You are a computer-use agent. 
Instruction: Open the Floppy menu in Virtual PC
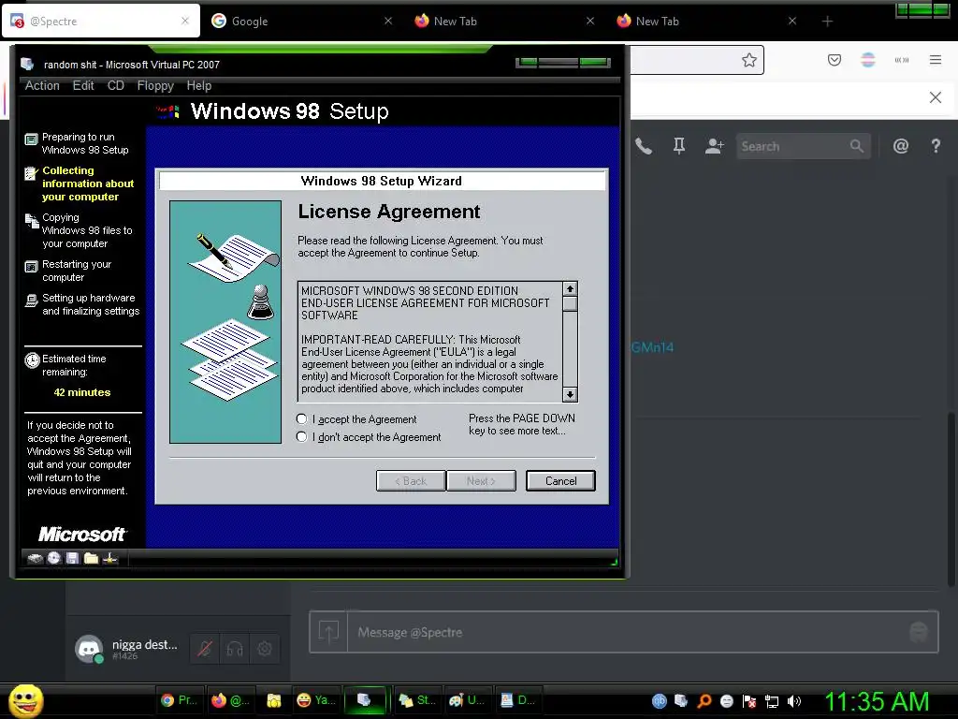coord(155,85)
